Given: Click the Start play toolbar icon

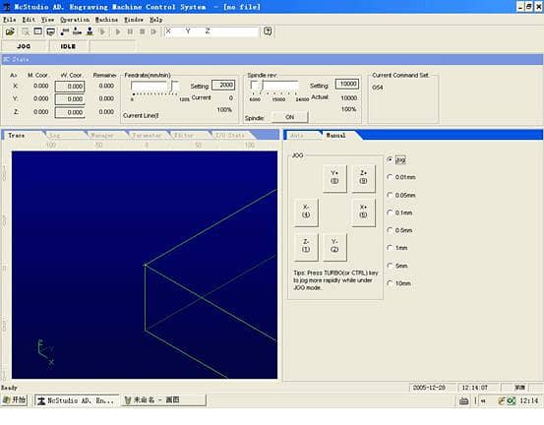Looking at the screenshot, I should (118, 31).
